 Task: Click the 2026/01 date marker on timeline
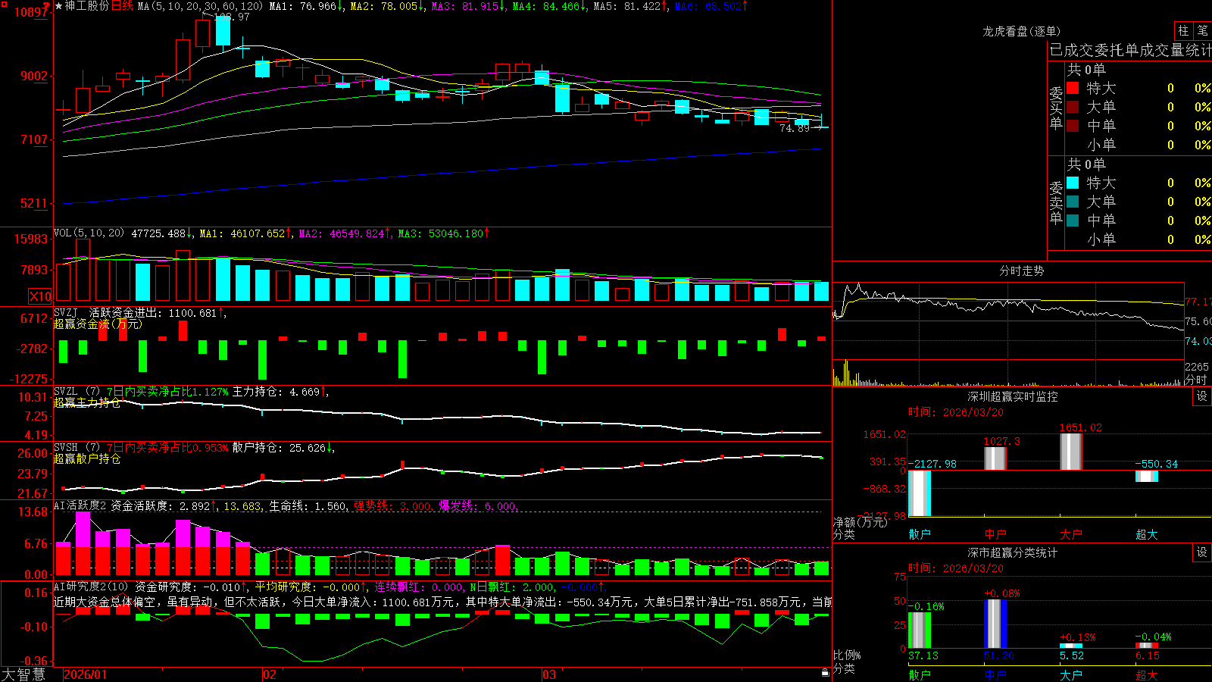86,674
